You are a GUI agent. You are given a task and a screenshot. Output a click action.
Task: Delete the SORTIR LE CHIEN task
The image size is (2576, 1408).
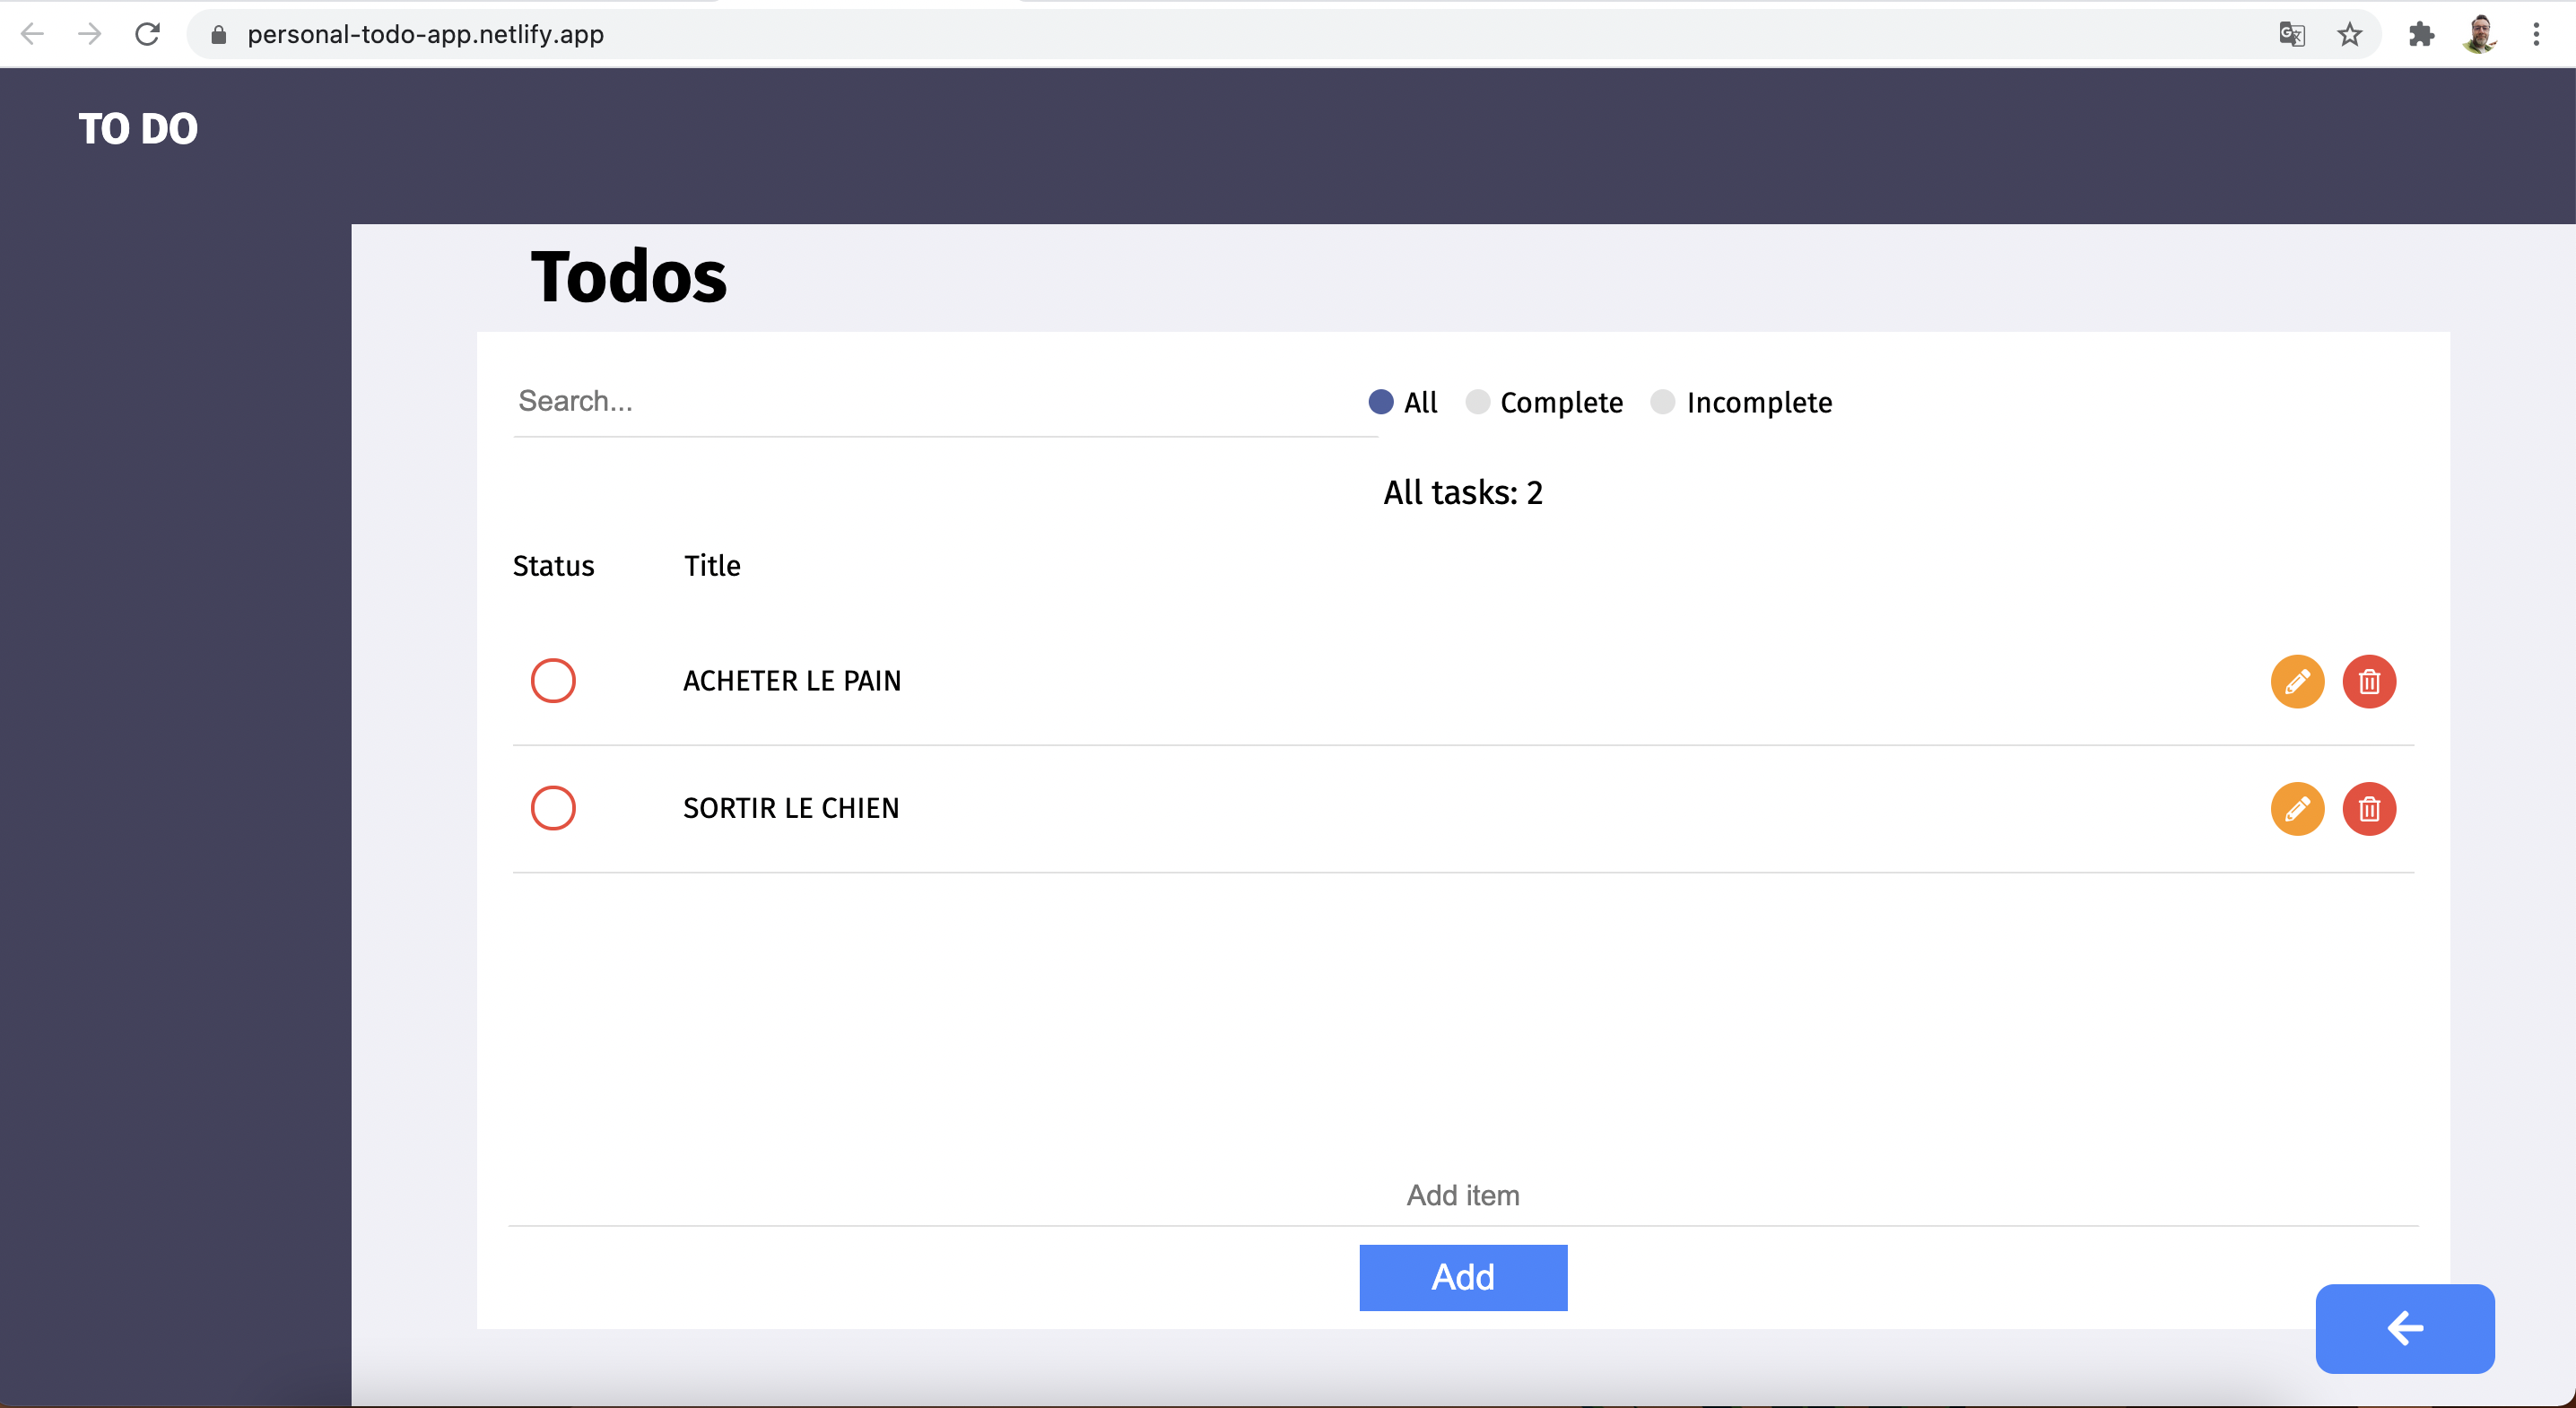(2368, 808)
